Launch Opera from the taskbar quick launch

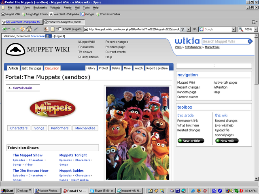(205, 191)
